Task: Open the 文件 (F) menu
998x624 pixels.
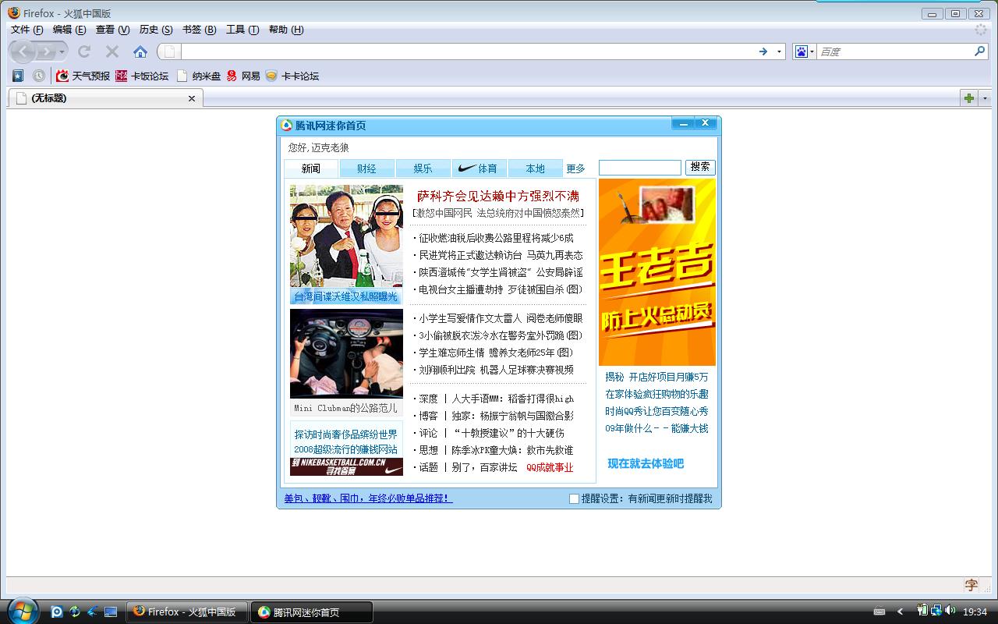Action: click(x=27, y=30)
